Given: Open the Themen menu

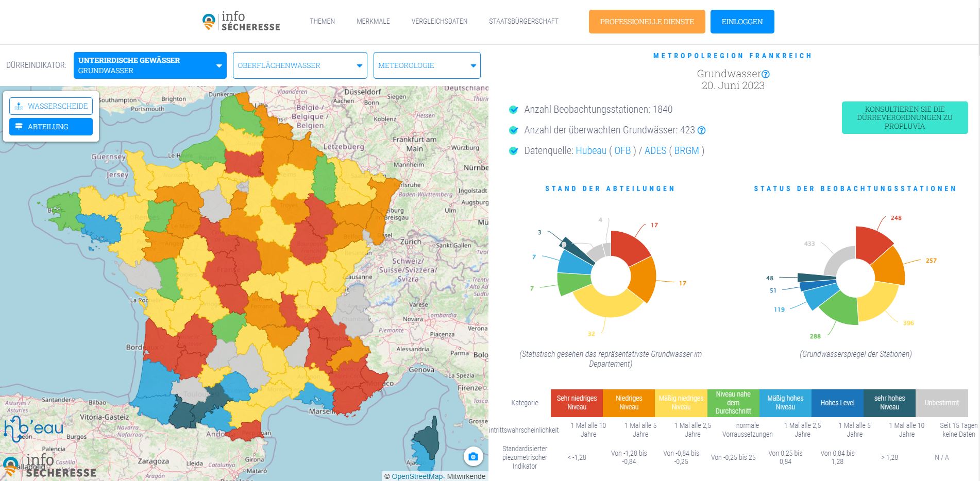Looking at the screenshot, I should [x=322, y=22].
